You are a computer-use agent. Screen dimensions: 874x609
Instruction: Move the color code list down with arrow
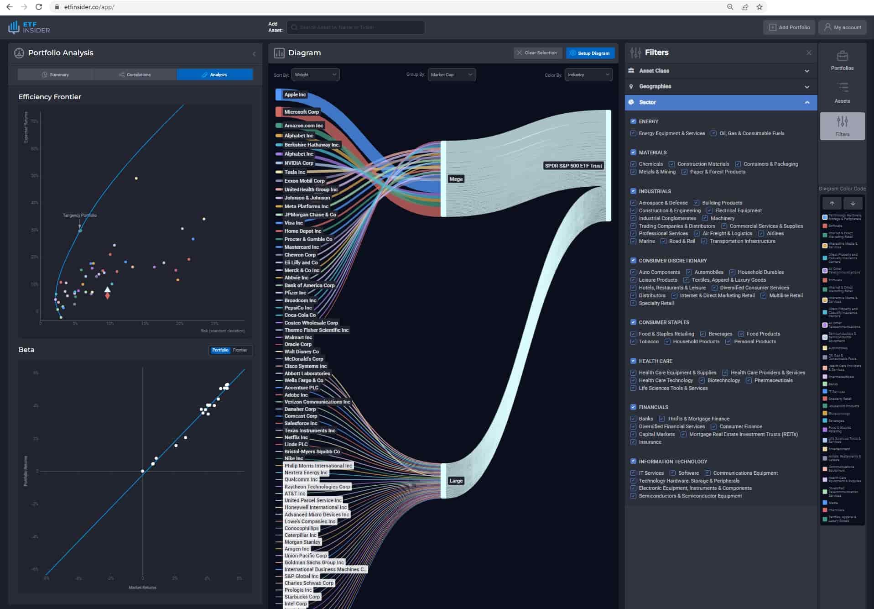coord(853,203)
